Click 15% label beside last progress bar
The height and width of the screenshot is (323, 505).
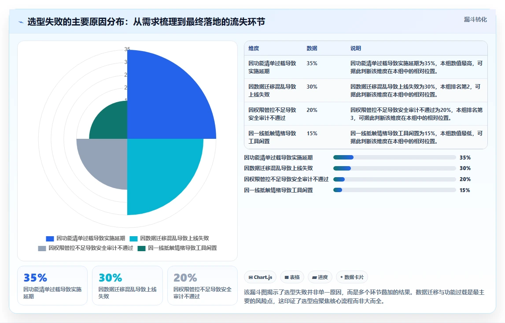pyautogui.click(x=465, y=190)
